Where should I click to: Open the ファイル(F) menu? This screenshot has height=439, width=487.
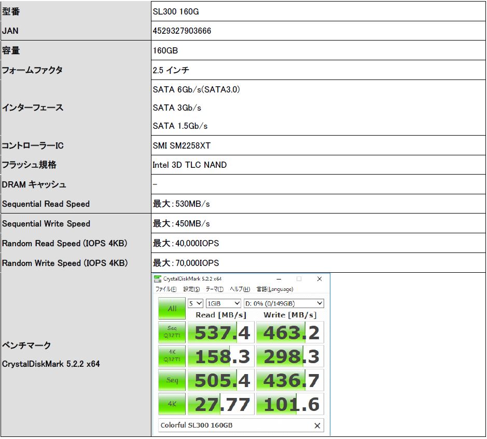pyautogui.click(x=166, y=289)
